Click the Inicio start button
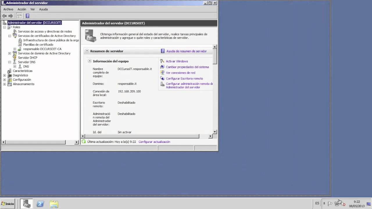 click(x=8, y=204)
